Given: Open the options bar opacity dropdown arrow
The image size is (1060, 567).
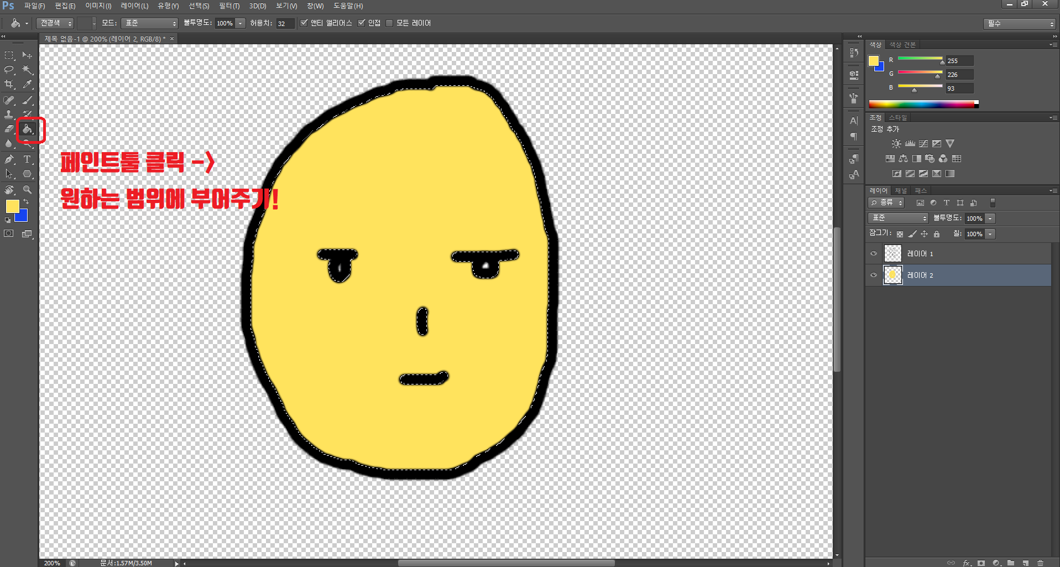Looking at the screenshot, I should coord(241,23).
